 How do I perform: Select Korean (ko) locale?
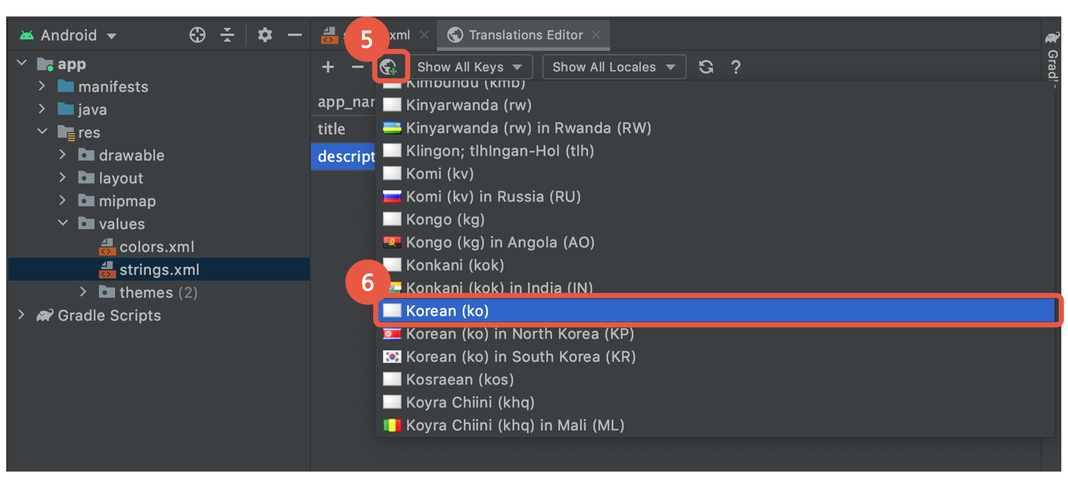(716, 310)
